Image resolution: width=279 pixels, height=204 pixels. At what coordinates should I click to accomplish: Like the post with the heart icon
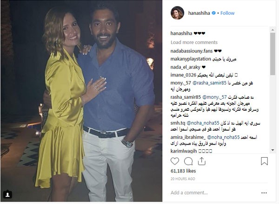175,161
